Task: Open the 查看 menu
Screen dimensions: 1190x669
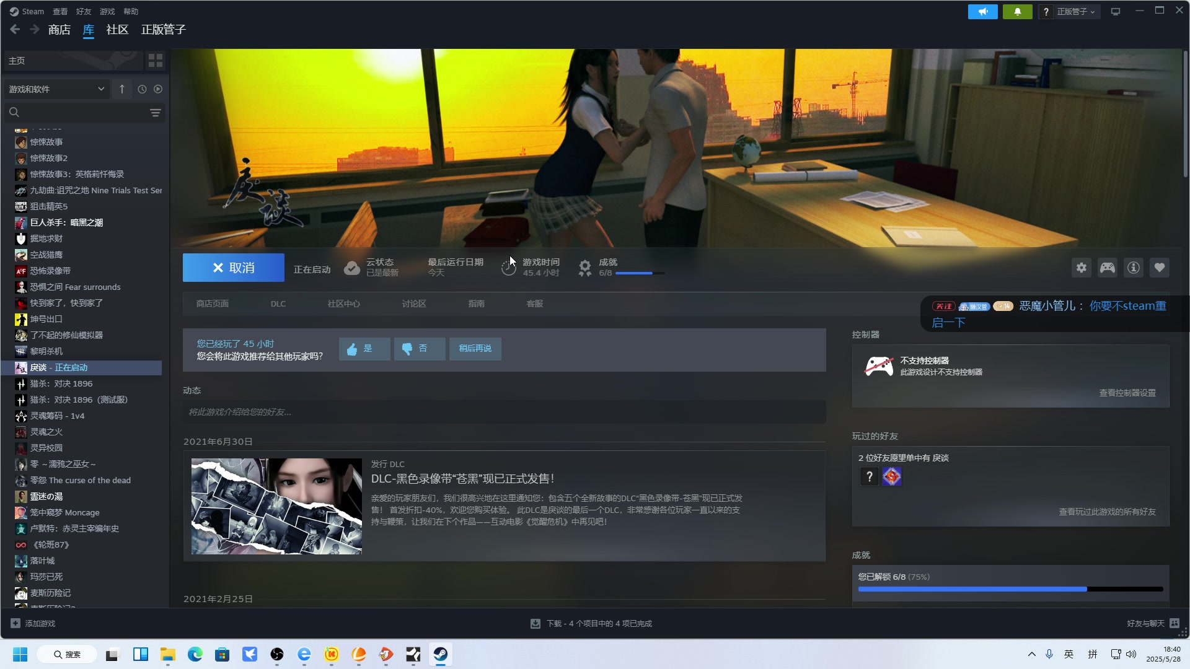Action: point(60,11)
